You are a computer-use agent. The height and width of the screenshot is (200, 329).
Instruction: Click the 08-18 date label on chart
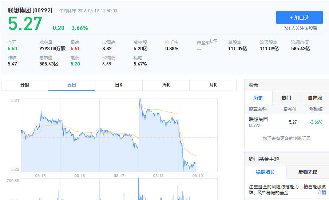(158, 176)
